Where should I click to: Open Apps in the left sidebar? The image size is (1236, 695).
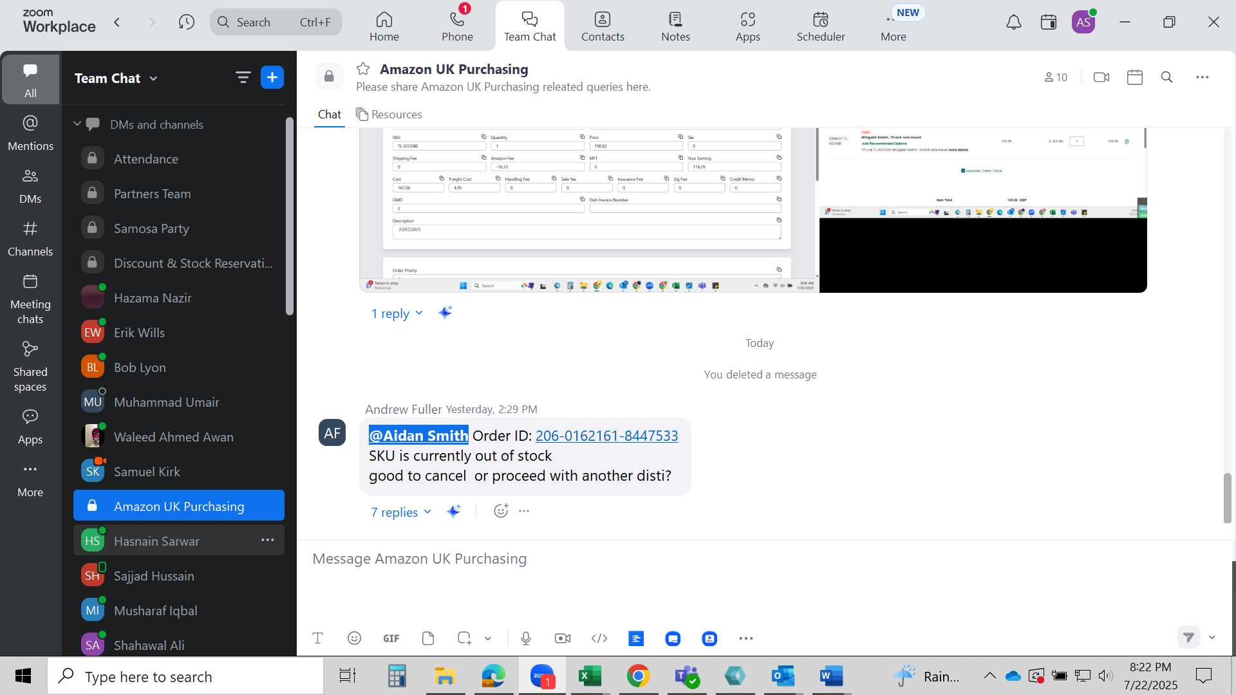(x=30, y=427)
